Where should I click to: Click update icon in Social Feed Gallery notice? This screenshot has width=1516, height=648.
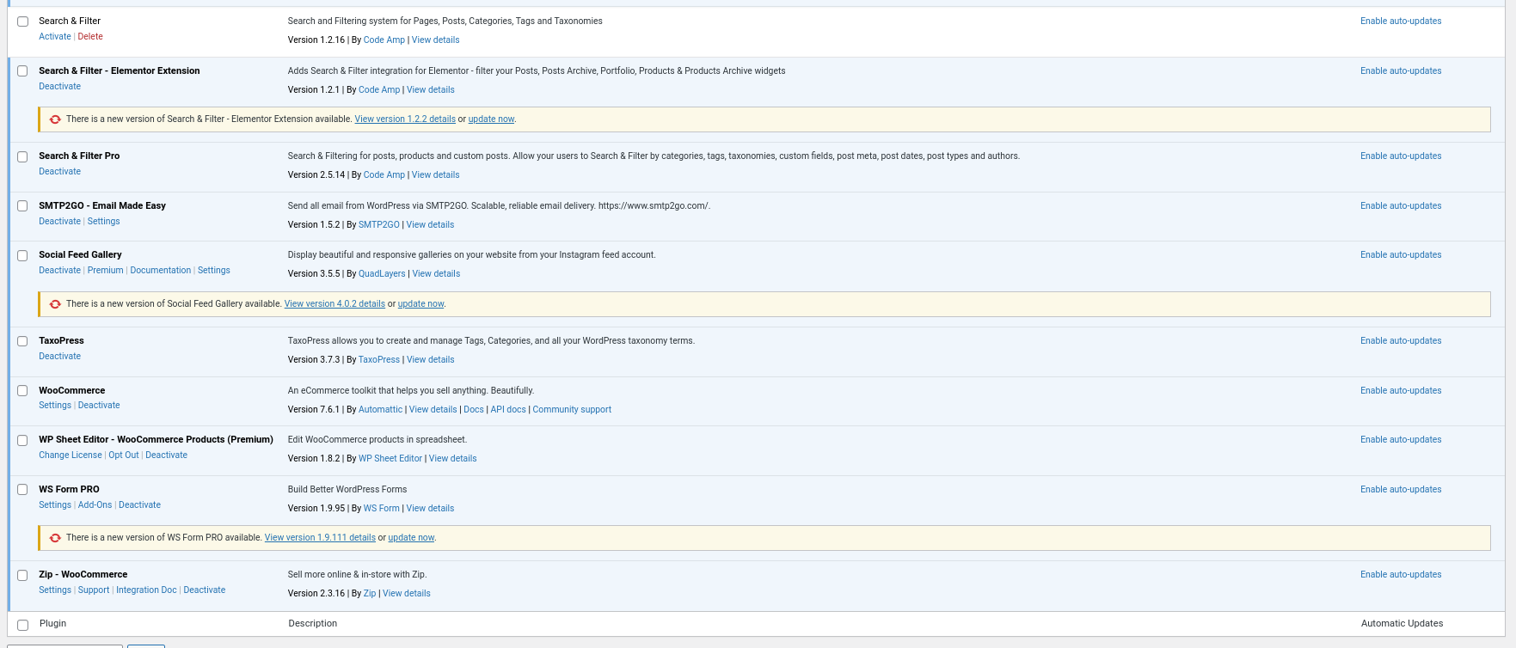[55, 304]
